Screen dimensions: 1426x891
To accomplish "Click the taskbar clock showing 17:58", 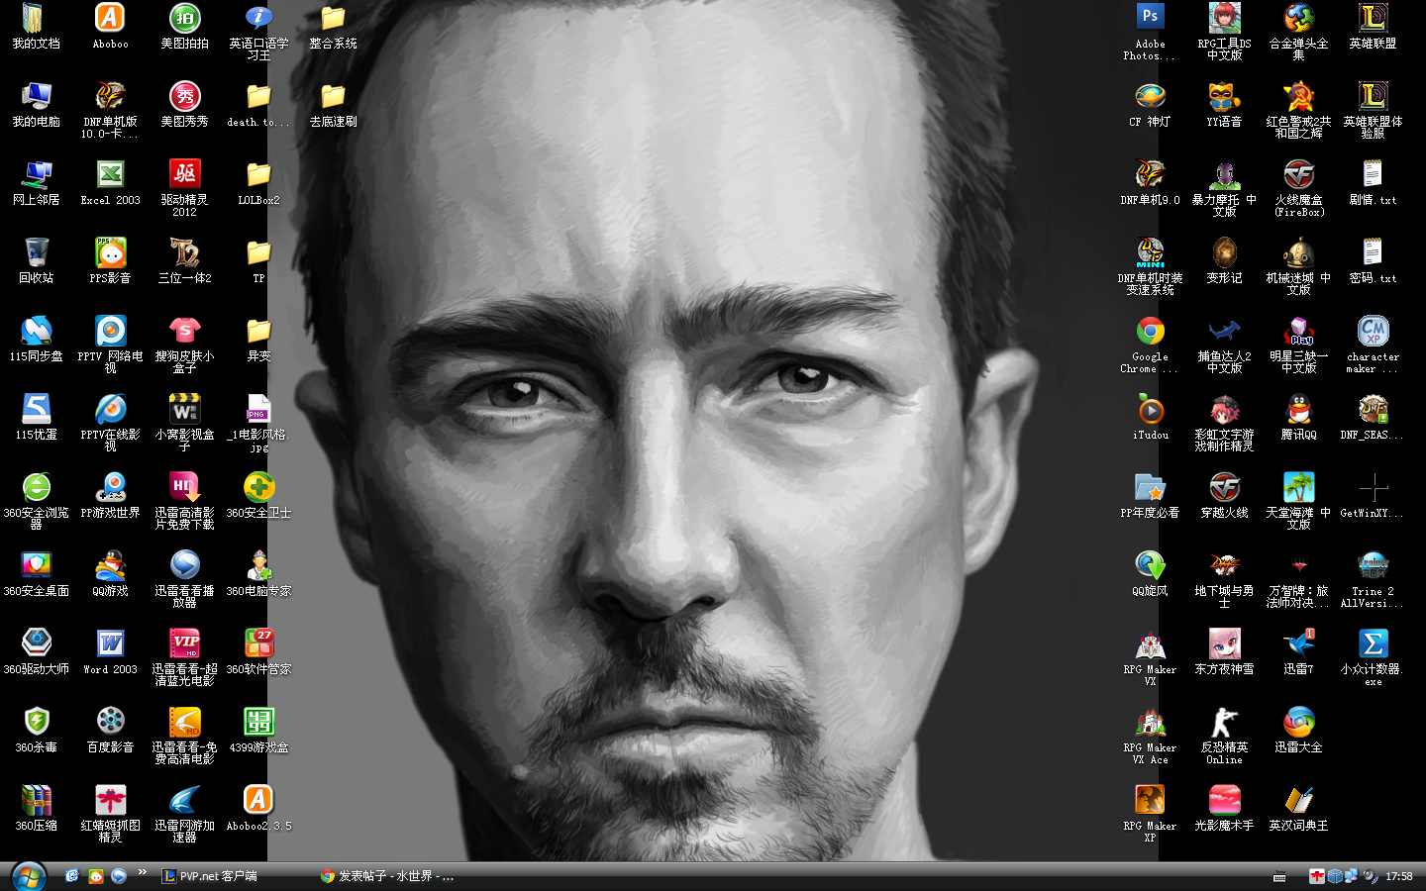I will [x=1399, y=876].
